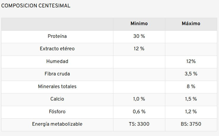Click the Calcio row label

tap(57, 99)
